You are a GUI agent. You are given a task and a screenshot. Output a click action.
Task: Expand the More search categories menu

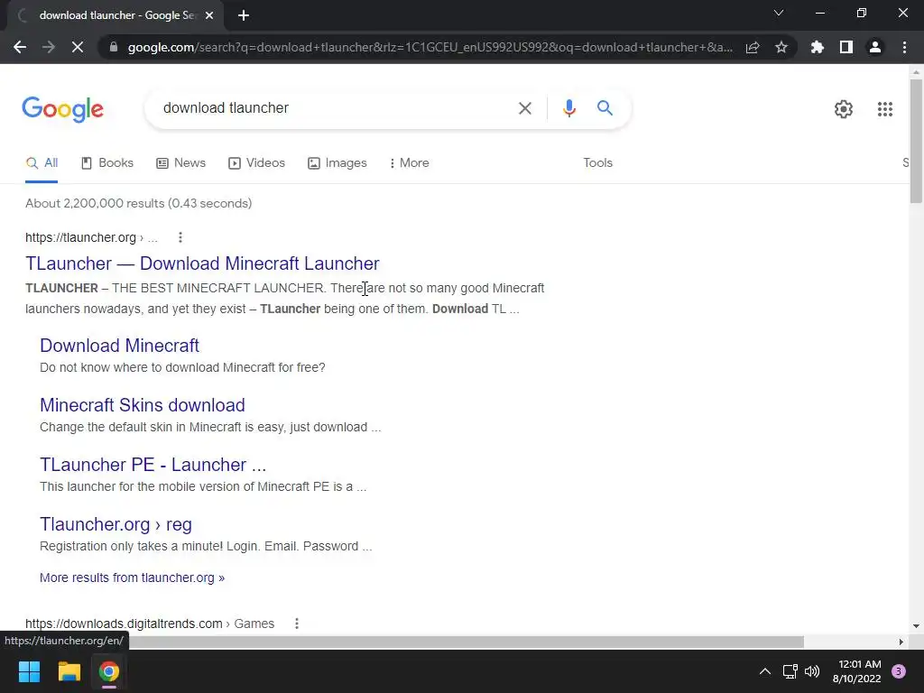[409, 163]
